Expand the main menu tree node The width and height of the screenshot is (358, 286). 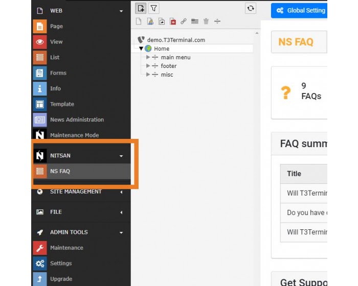(148, 57)
